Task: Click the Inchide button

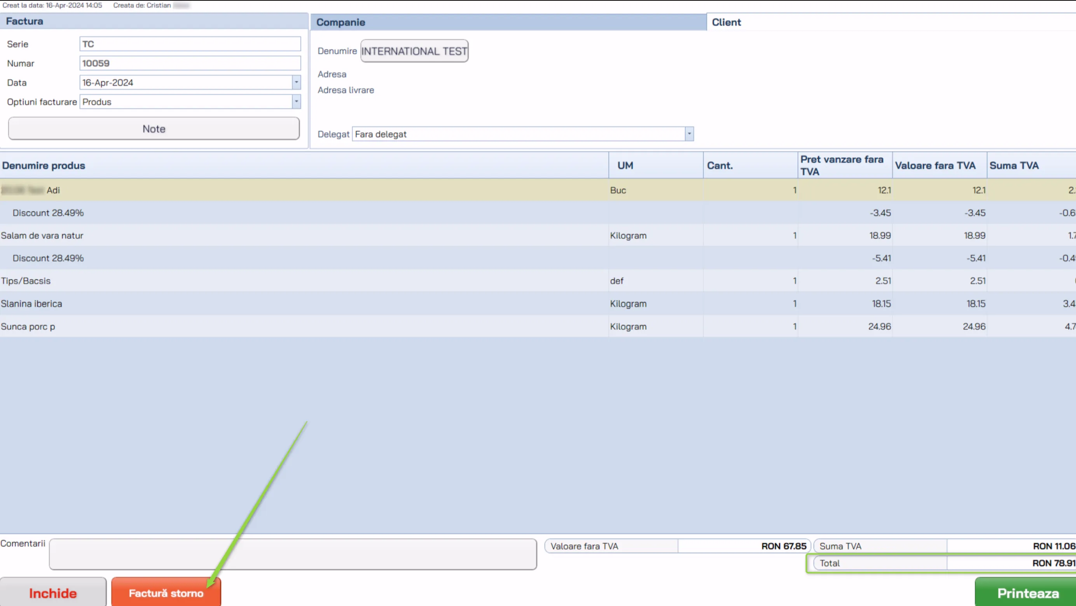Action: coord(53,592)
